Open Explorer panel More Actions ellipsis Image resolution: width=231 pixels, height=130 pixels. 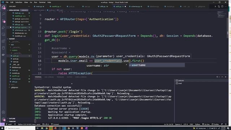(29, 6)
